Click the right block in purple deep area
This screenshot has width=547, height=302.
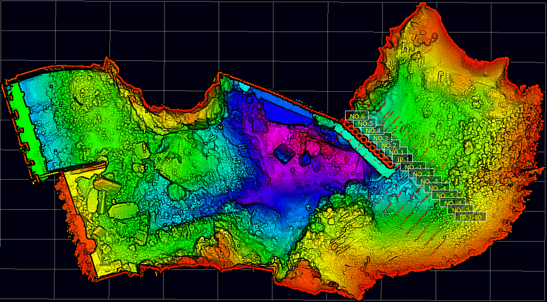point(306,158)
